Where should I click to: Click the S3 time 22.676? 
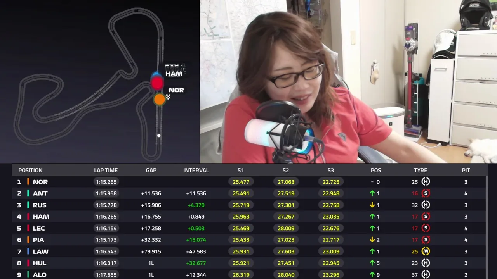tap(331, 228)
